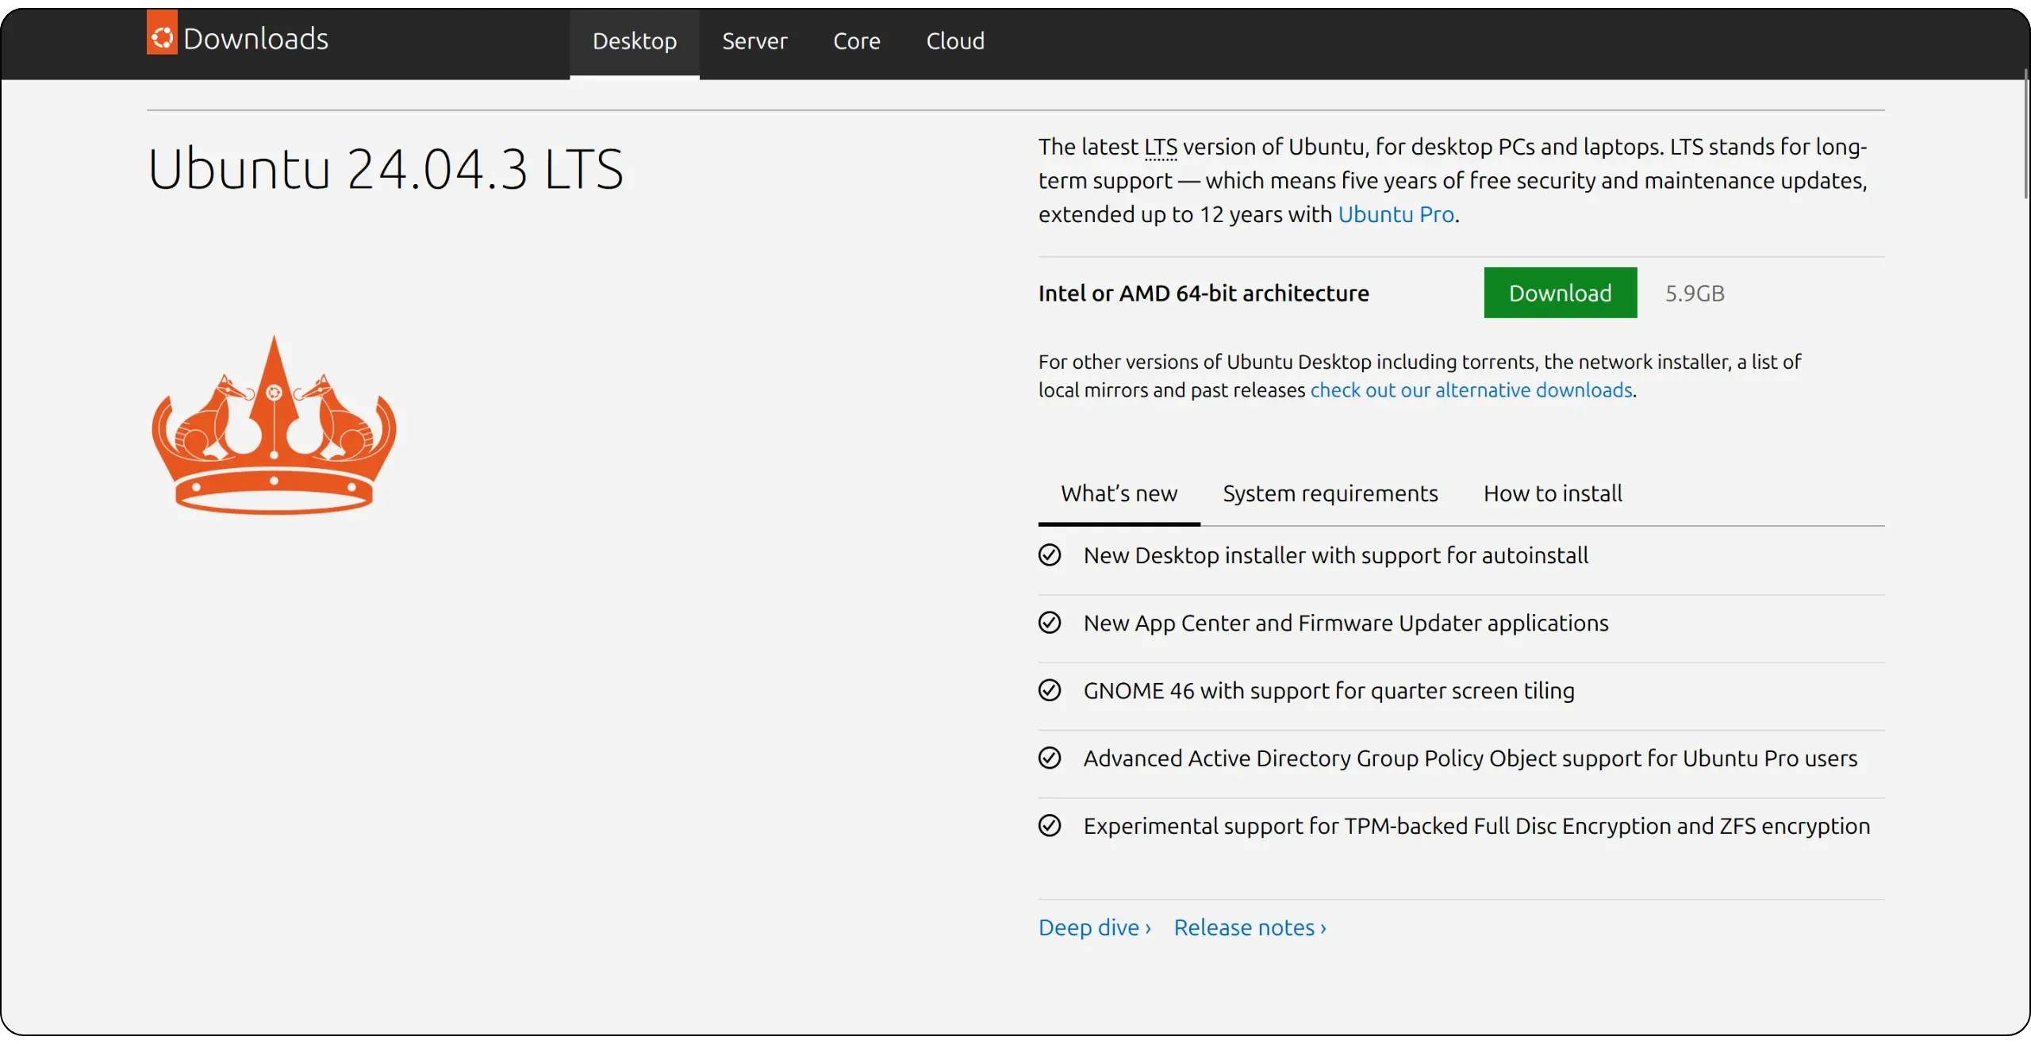Follow the Ubuntu Pro link
This screenshot has height=1044, width=2031.
pyautogui.click(x=1396, y=215)
